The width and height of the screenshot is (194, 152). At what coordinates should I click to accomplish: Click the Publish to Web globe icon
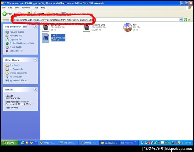pyautogui.click(x=7, y=43)
